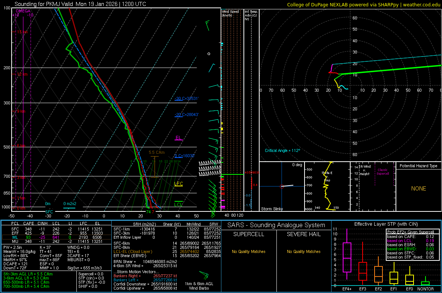Image resolution: width=442 pixels, height=293 pixels.
Task: Click 'No Quality Matches' under SEVERE HAIL
Action: [x=303, y=251]
